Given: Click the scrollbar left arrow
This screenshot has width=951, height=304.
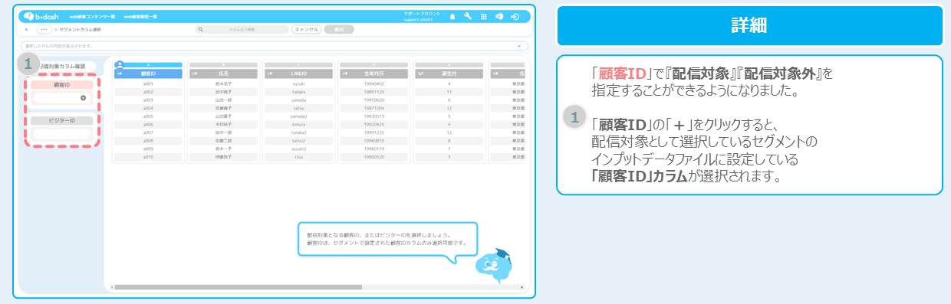Looking at the screenshot, I should 113,287.
